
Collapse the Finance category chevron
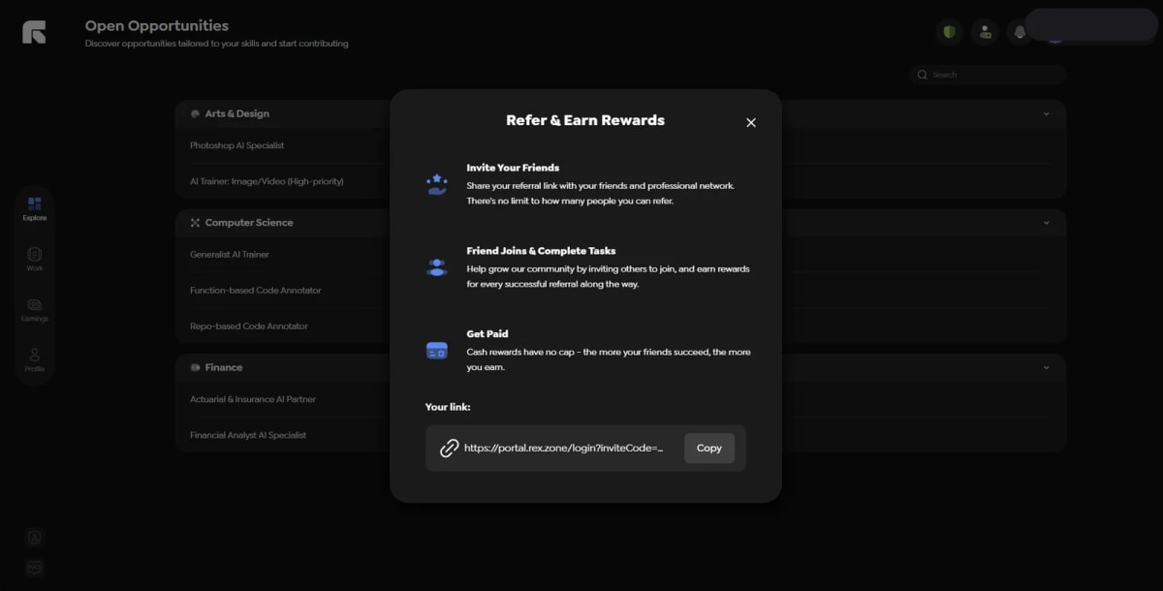pyautogui.click(x=1046, y=368)
